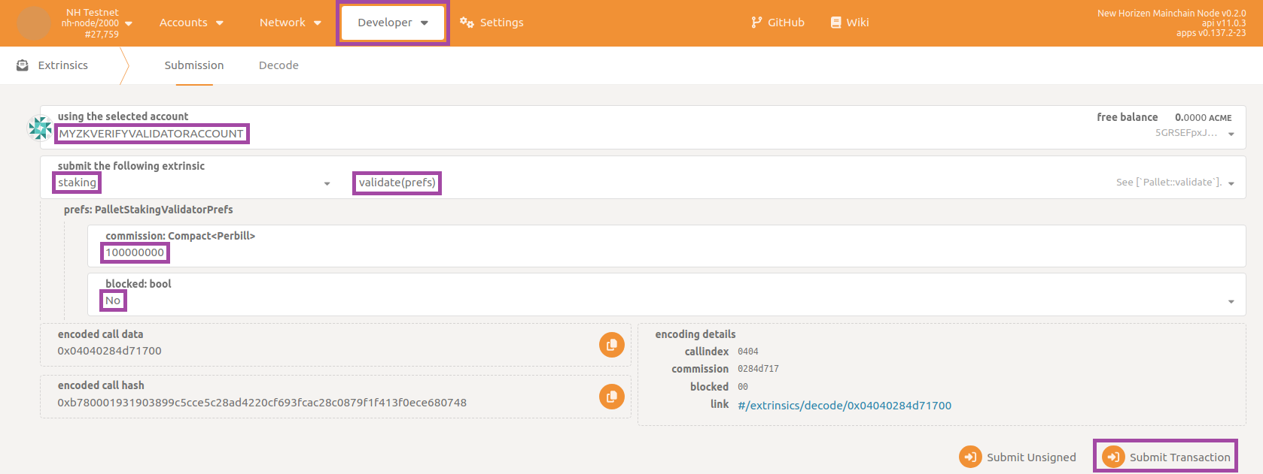Viewport: 1263px width, 474px height.
Task: Click the Settings gears icon
Action: click(x=467, y=23)
